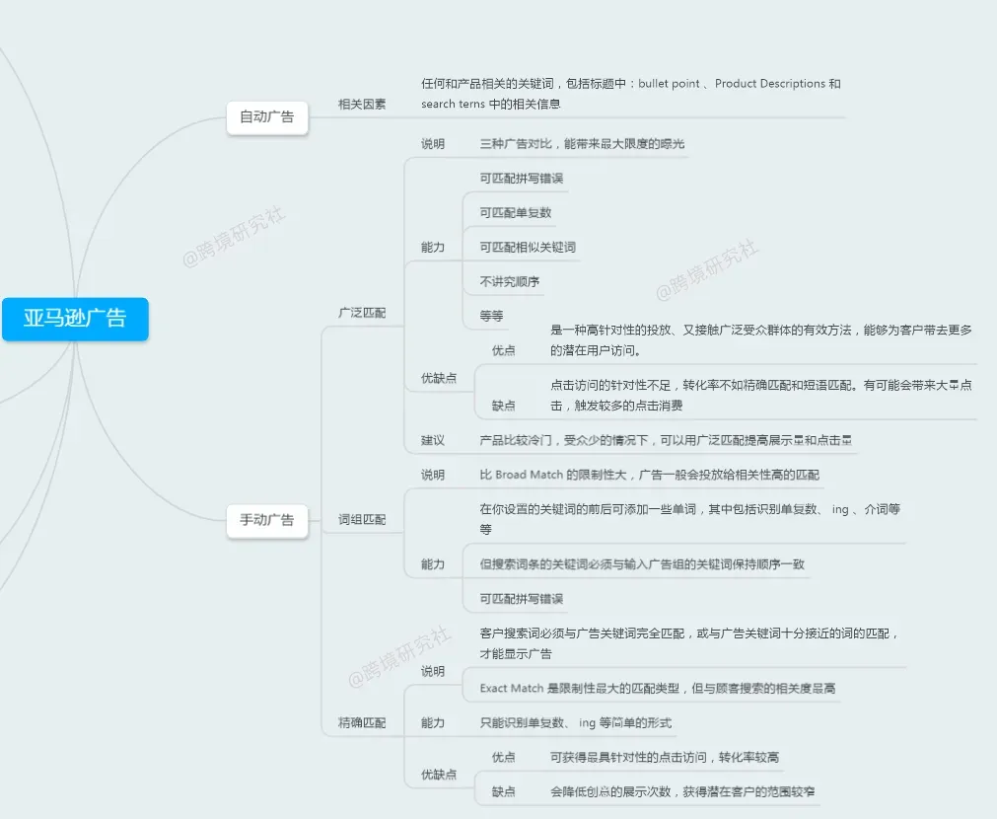Select the 手动广告 node
Image resolution: width=997 pixels, height=819 pixels.
click(x=267, y=521)
